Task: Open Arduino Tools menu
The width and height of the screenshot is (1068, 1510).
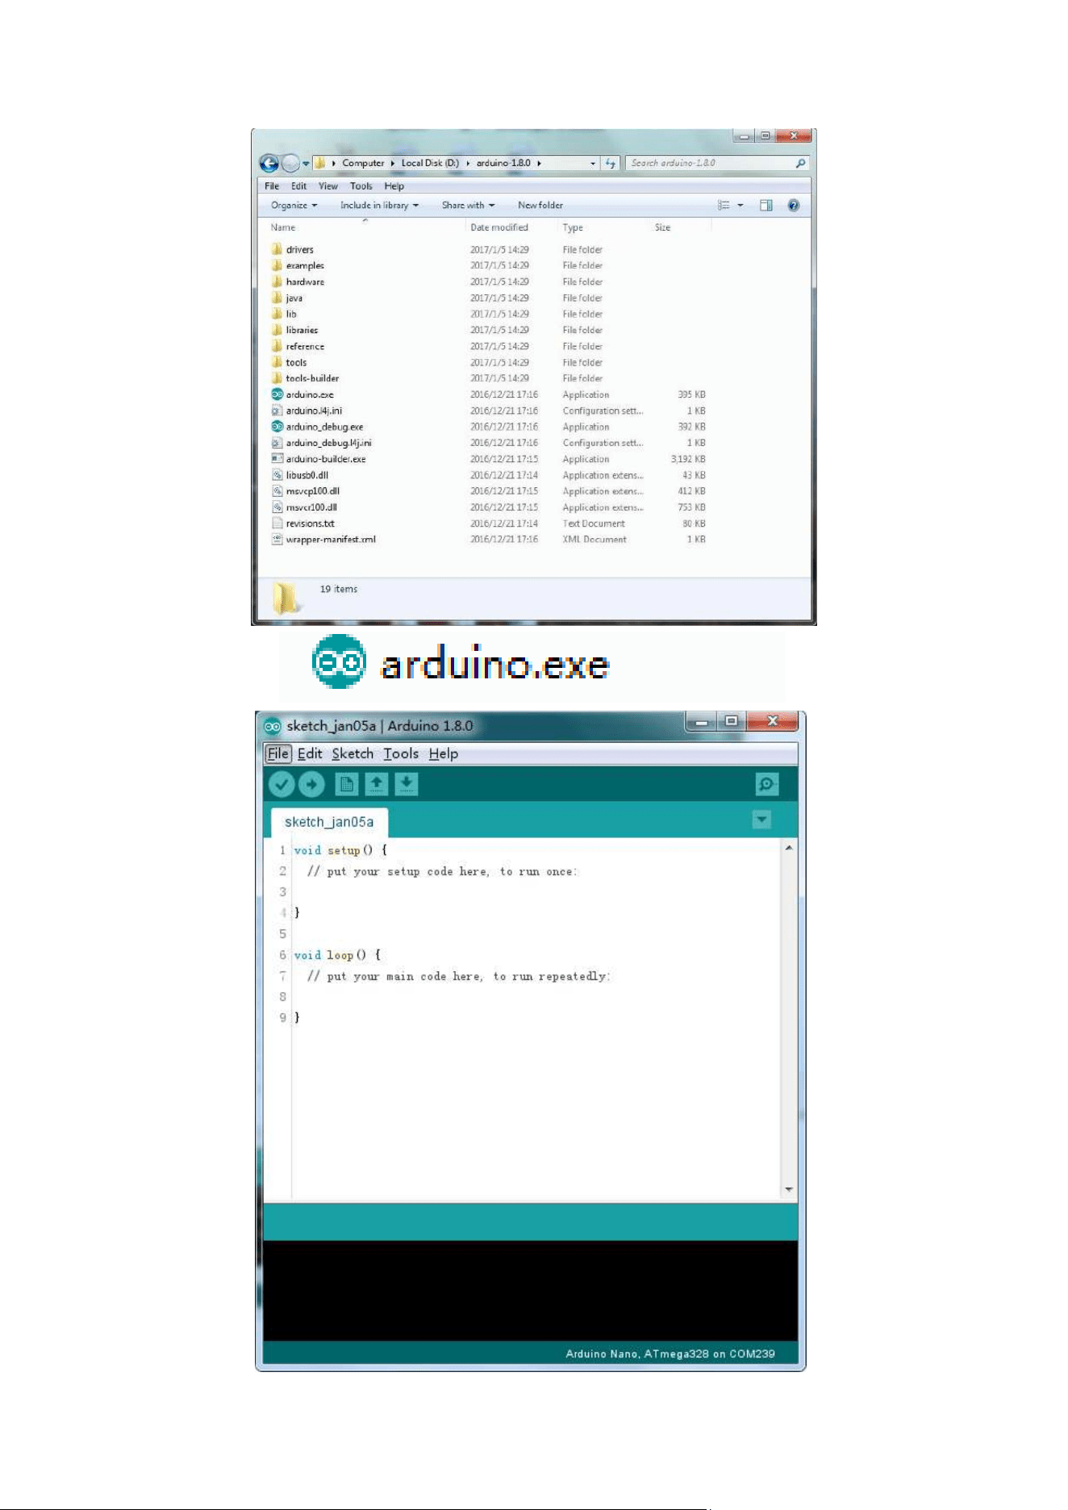Action: [x=401, y=753]
